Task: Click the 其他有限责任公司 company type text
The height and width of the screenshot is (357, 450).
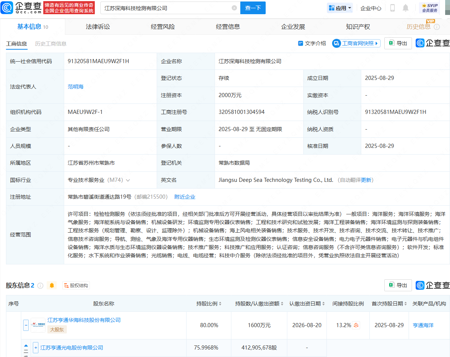Action: pos(88,129)
